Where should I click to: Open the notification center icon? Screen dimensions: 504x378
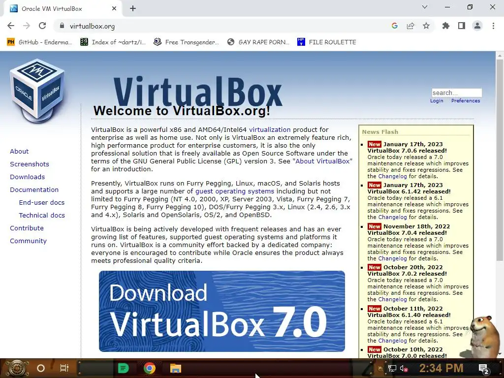(484, 369)
